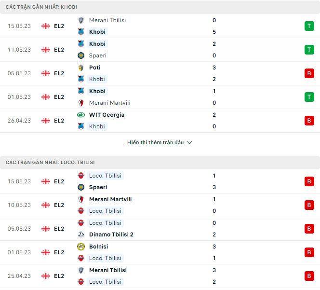The height and width of the screenshot is (290, 320).
Task: Click the red B badge for Bolnisi match
Action: click(309, 252)
